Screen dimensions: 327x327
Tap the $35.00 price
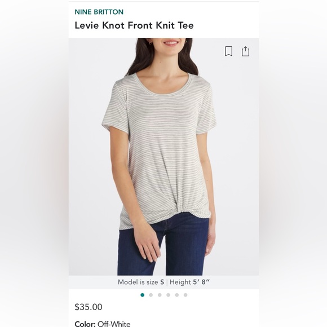tap(89, 307)
